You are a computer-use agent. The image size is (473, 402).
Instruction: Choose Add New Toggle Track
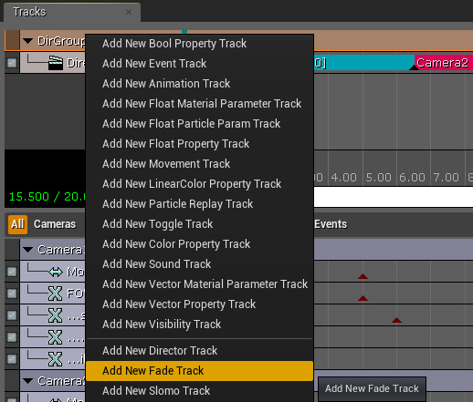point(200,224)
